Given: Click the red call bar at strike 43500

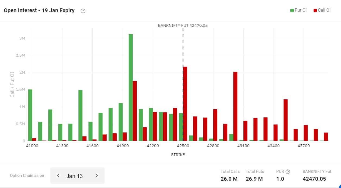Looking at the screenshot, I should point(286,120).
